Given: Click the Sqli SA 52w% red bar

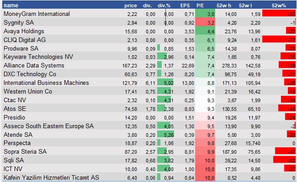Looking at the screenshot, I should click(x=284, y=160).
